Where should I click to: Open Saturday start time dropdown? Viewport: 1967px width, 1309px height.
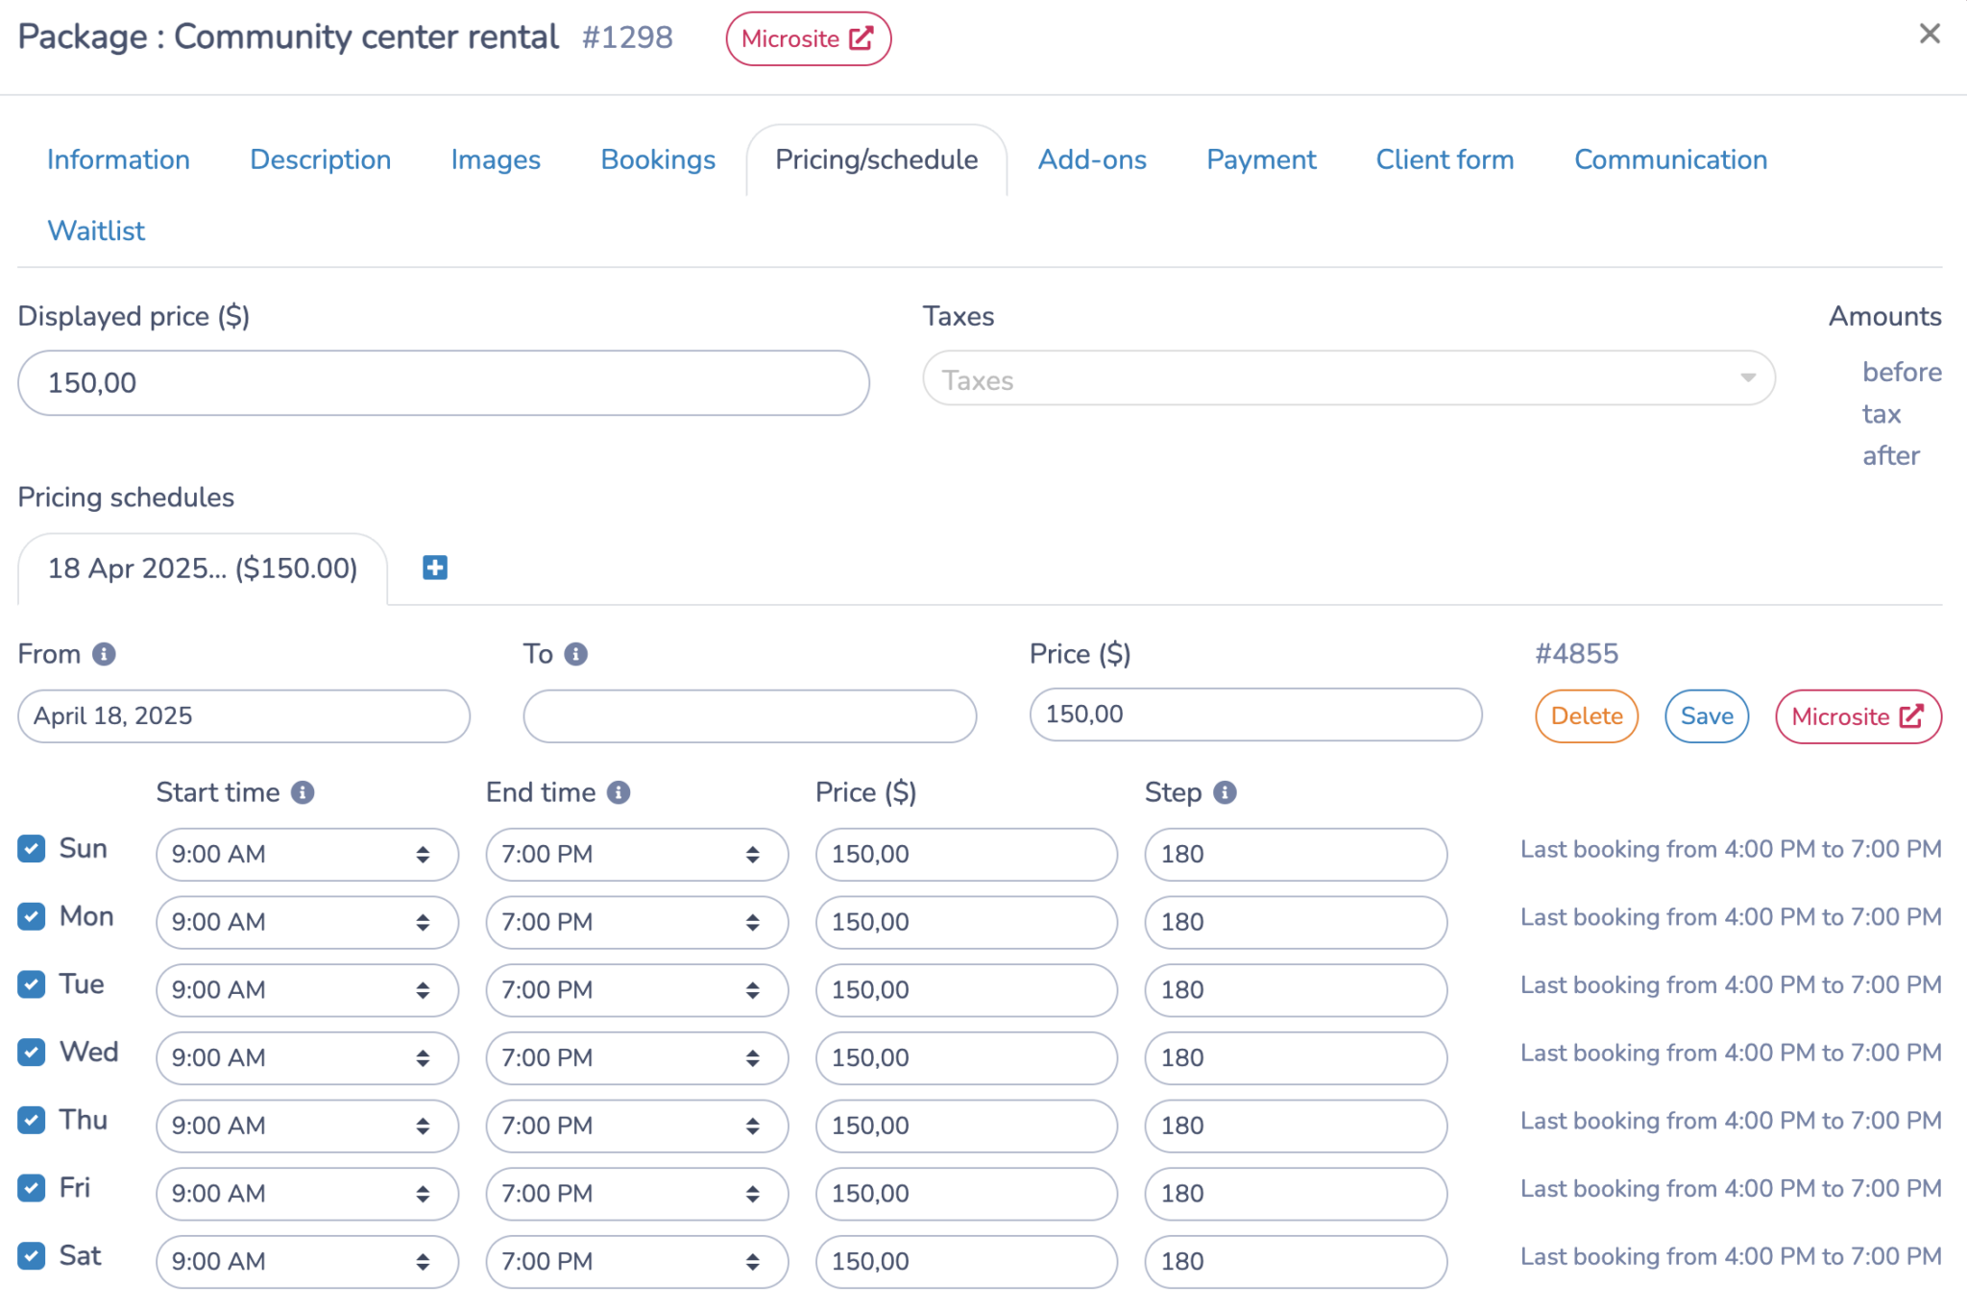coord(307,1261)
